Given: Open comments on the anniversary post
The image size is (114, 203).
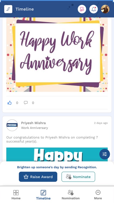Looking at the screenshot, I should (26, 103).
